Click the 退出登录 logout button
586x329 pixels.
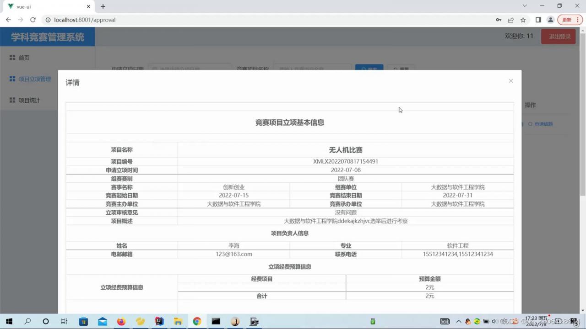click(x=558, y=37)
